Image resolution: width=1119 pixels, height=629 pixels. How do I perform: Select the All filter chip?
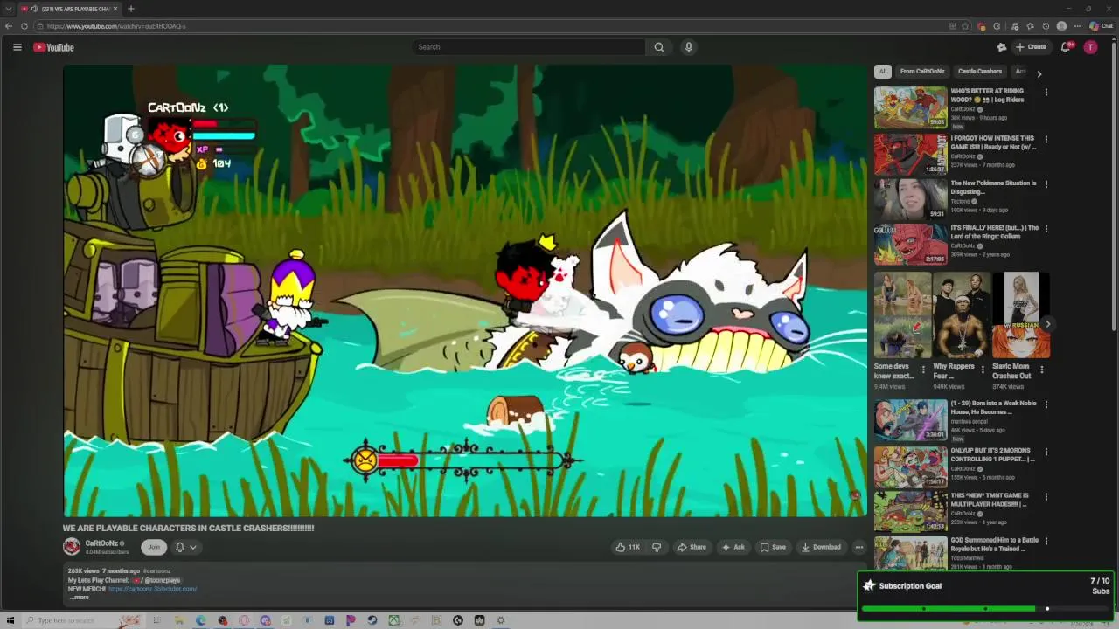point(883,72)
